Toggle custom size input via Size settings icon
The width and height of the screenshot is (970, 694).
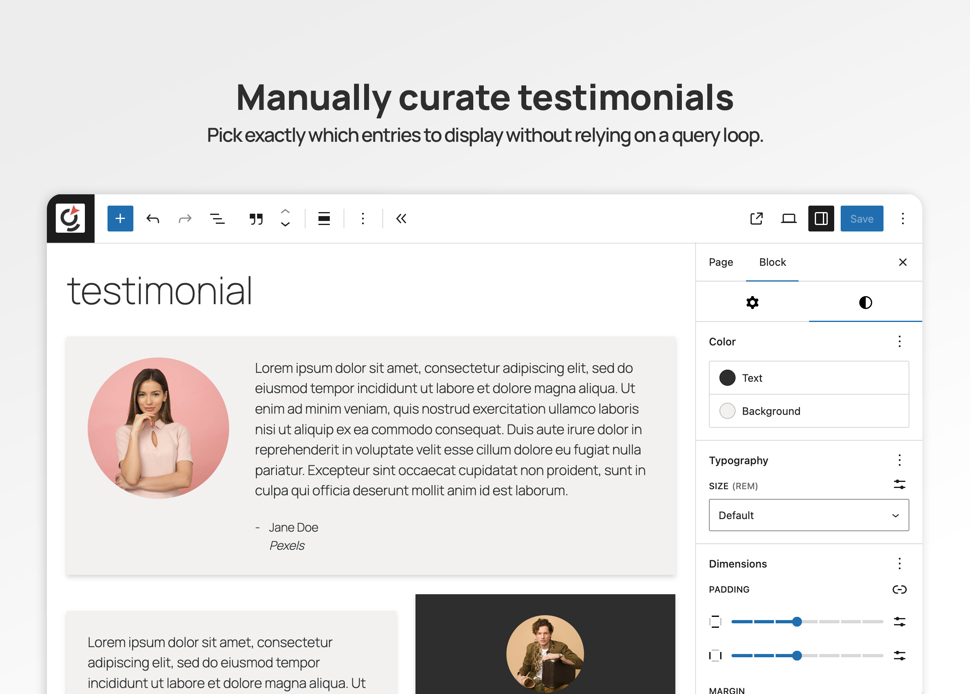click(900, 484)
